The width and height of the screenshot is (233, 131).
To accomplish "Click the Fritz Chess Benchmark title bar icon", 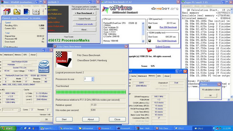I will point(55,47).
